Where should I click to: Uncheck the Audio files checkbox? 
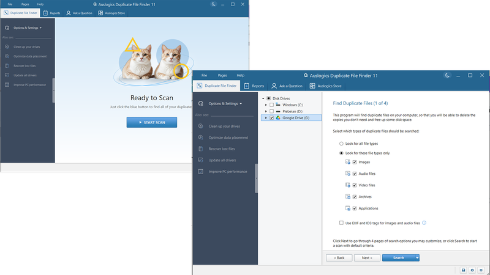pos(355,174)
